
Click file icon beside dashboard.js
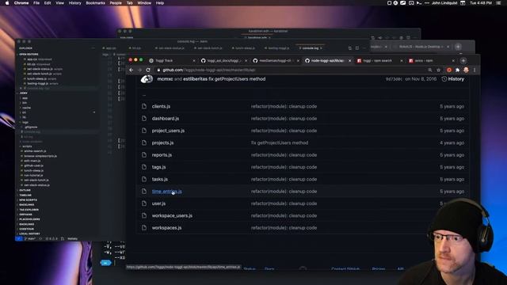coord(144,119)
